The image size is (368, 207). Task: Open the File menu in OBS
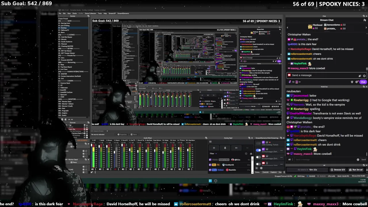tap(60, 13)
